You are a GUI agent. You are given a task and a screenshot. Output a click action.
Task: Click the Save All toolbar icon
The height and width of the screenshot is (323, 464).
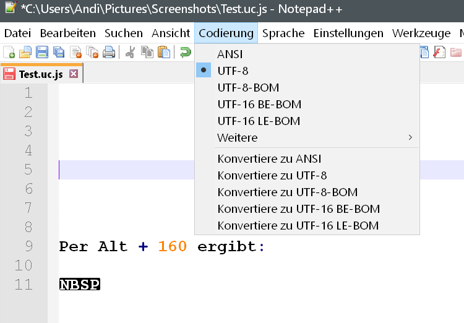point(59,53)
